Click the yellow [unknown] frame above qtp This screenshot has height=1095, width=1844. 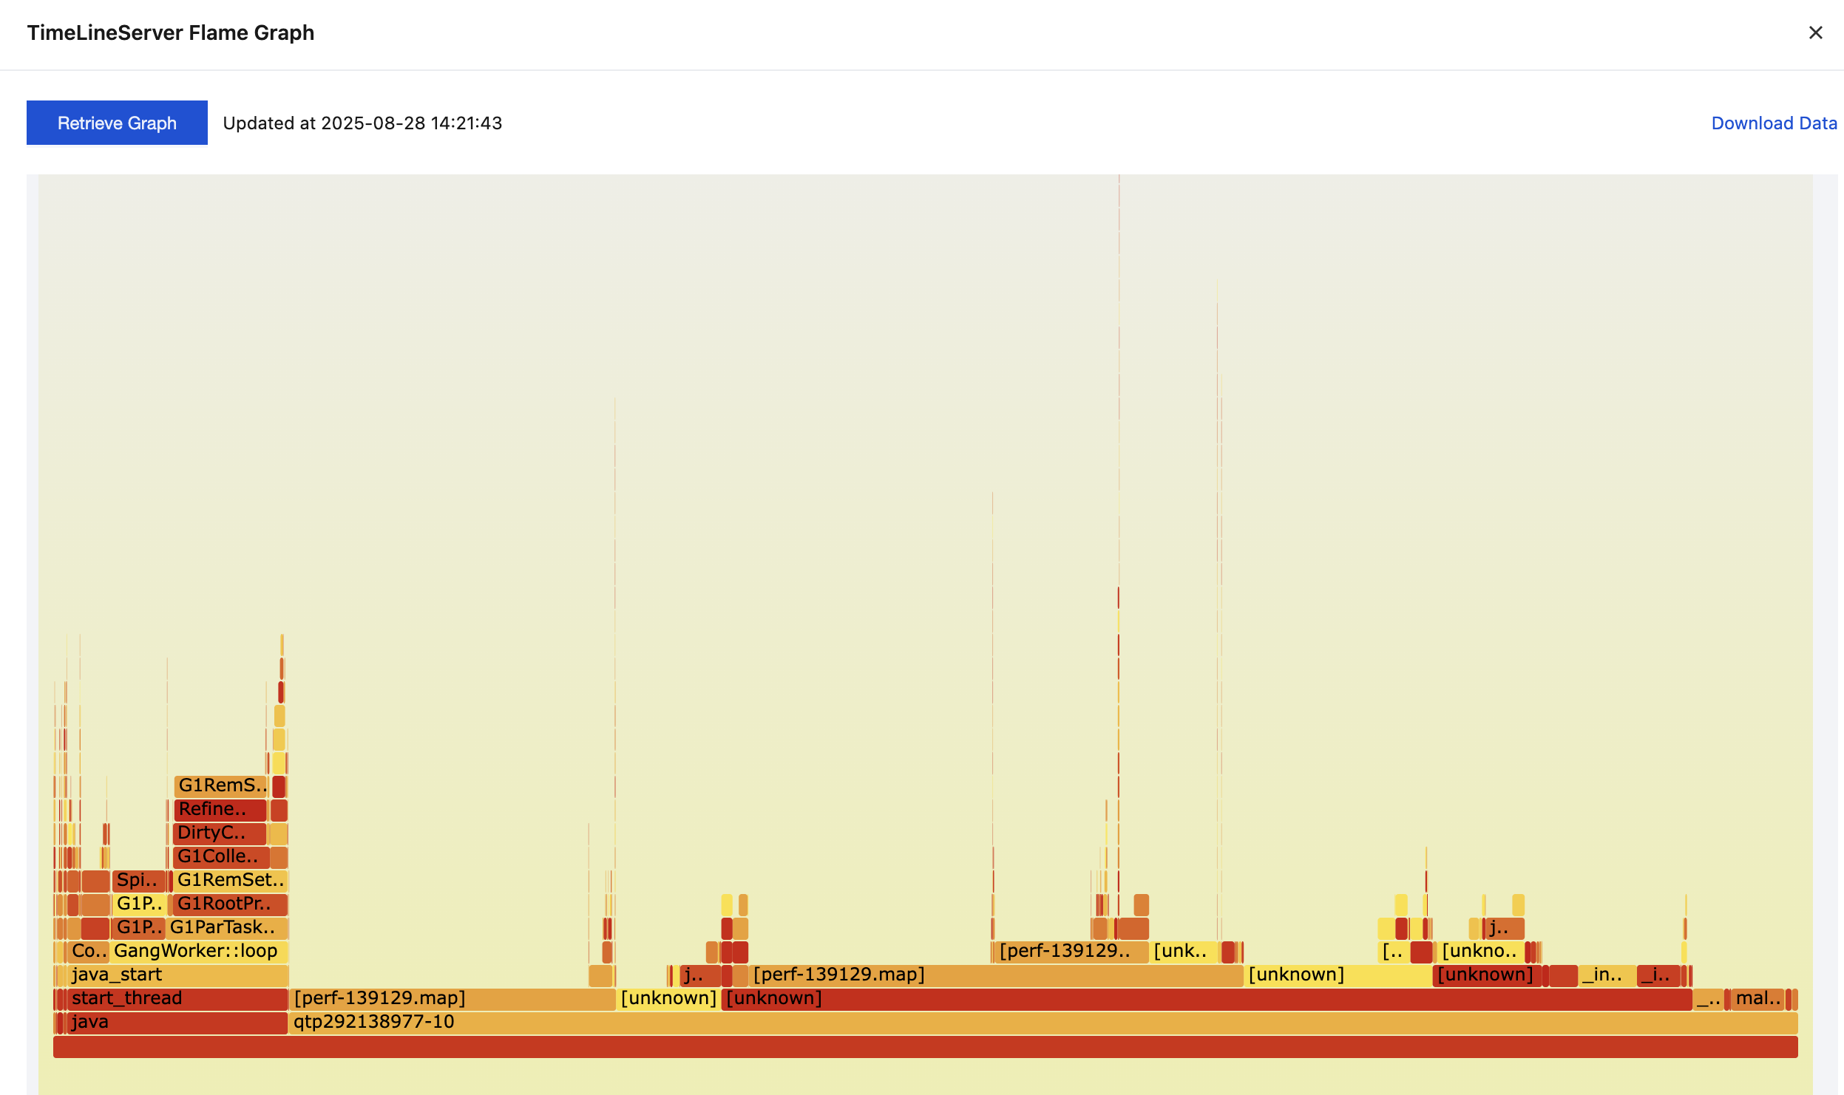tap(668, 999)
